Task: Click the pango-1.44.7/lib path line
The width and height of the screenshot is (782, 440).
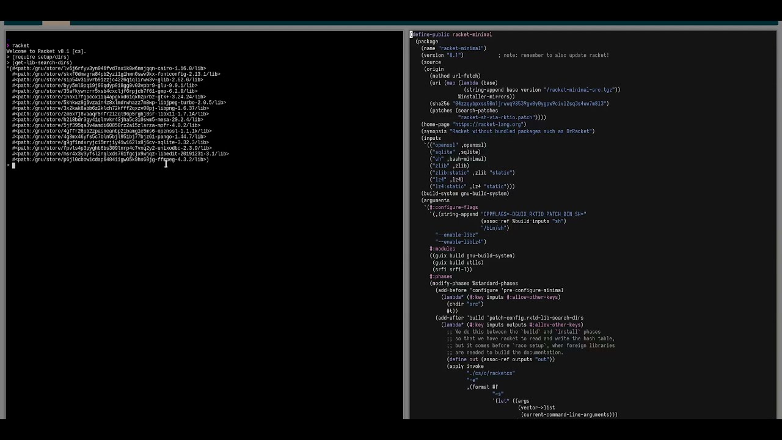Action: pos(109,137)
